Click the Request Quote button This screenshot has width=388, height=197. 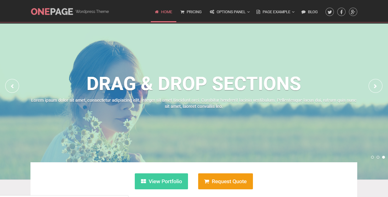[x=226, y=181]
